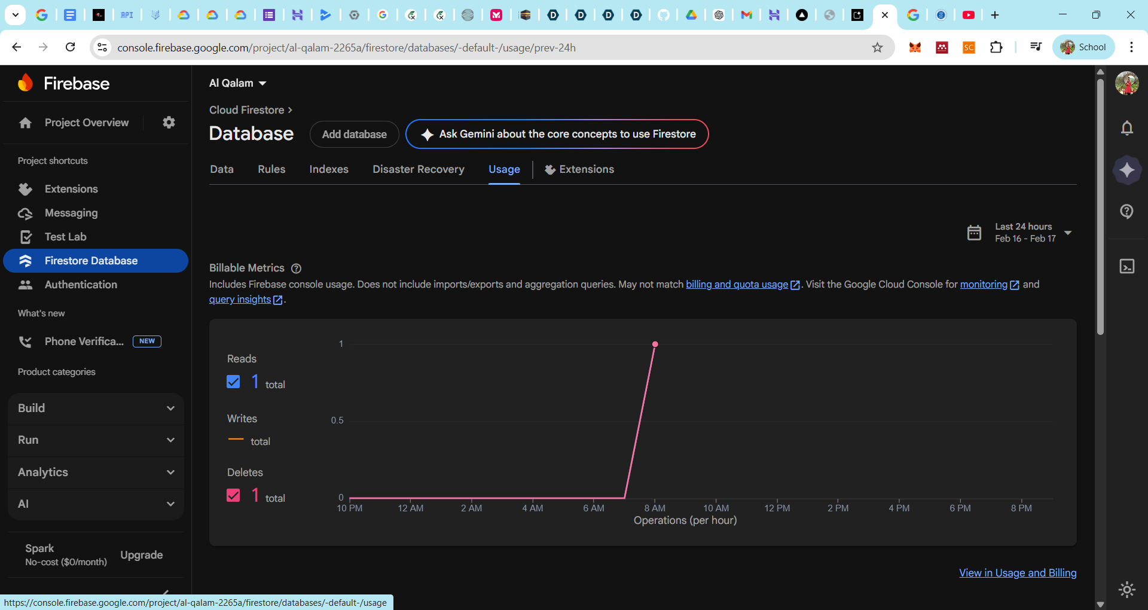The width and height of the screenshot is (1148, 610).
Task: Click scrollbar down arrow
Action: tap(1100, 604)
